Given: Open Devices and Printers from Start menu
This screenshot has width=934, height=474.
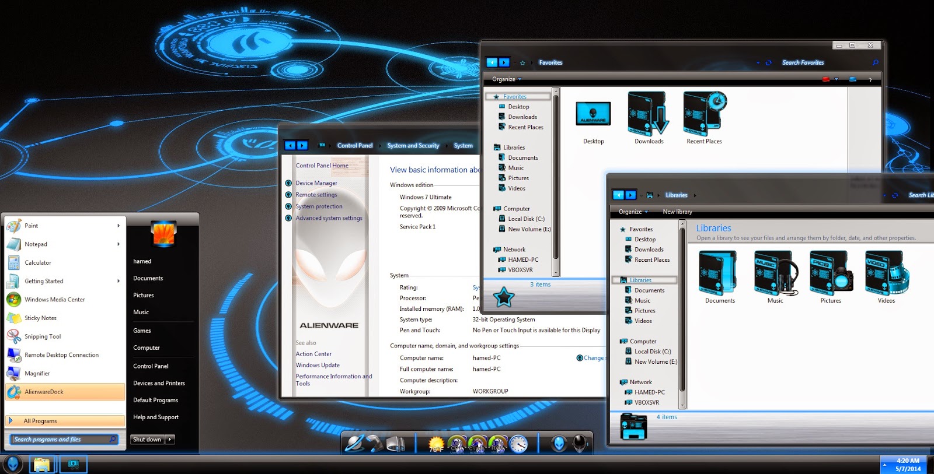Looking at the screenshot, I should [159, 383].
